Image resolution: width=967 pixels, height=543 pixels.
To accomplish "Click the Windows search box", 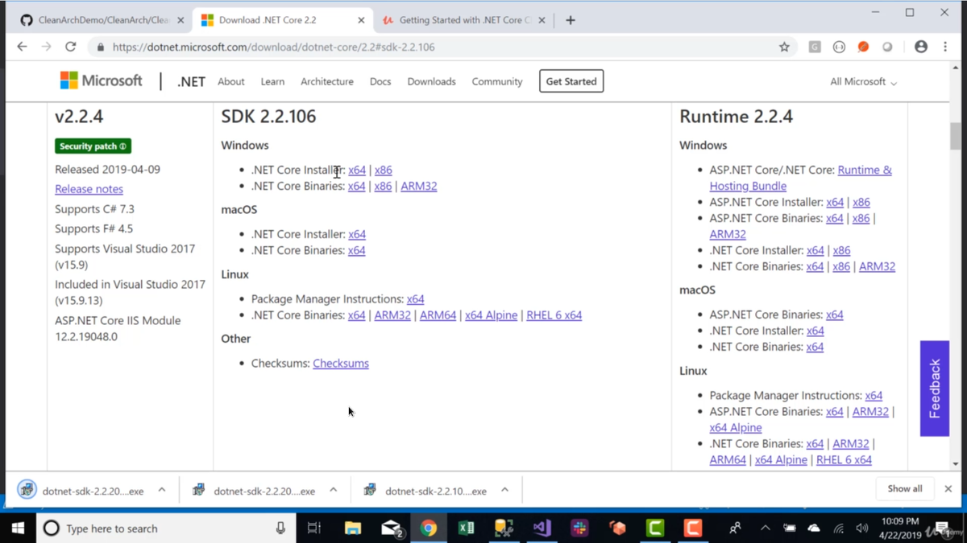I will pyautogui.click(x=165, y=529).
